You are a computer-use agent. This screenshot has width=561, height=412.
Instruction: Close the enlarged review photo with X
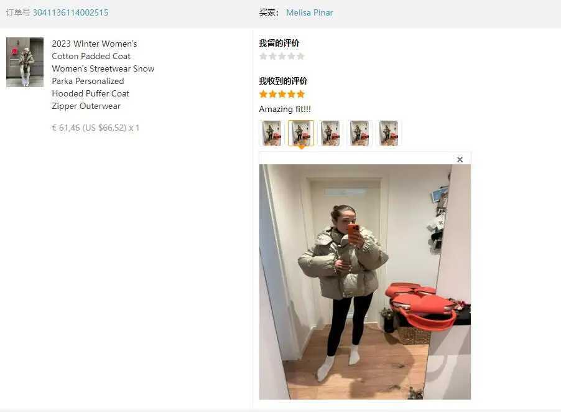pos(460,159)
